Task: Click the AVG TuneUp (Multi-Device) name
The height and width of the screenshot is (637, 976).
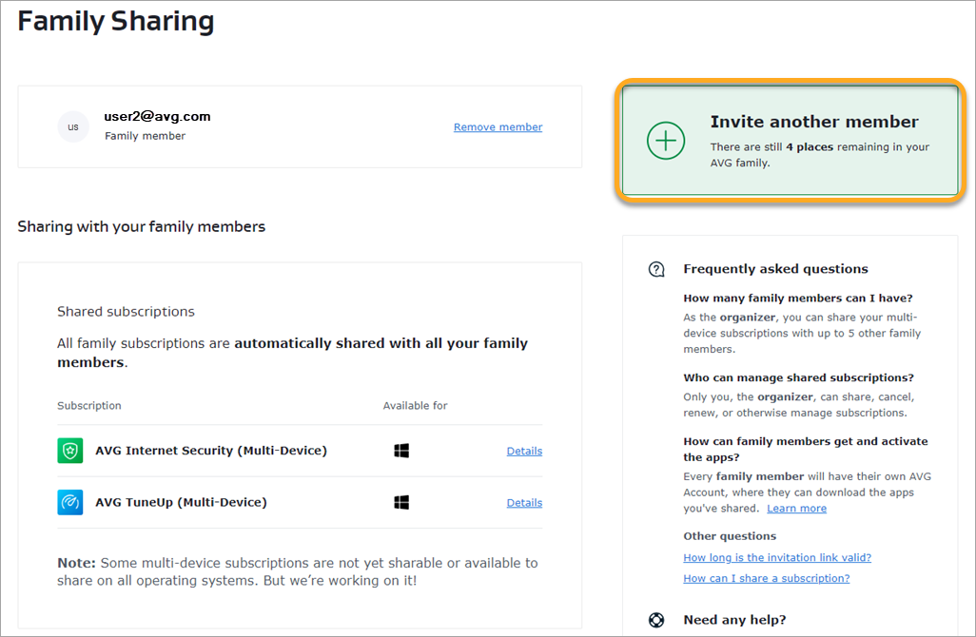Action: click(x=181, y=502)
